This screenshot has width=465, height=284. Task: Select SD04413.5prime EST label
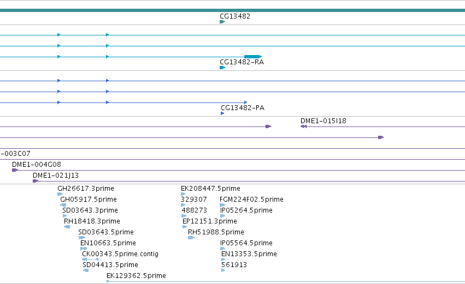110,265
